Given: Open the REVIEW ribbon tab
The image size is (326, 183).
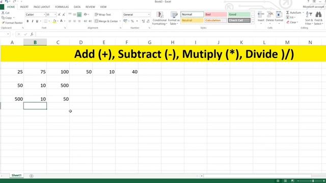Looking at the screenshot, I should 90,7.
